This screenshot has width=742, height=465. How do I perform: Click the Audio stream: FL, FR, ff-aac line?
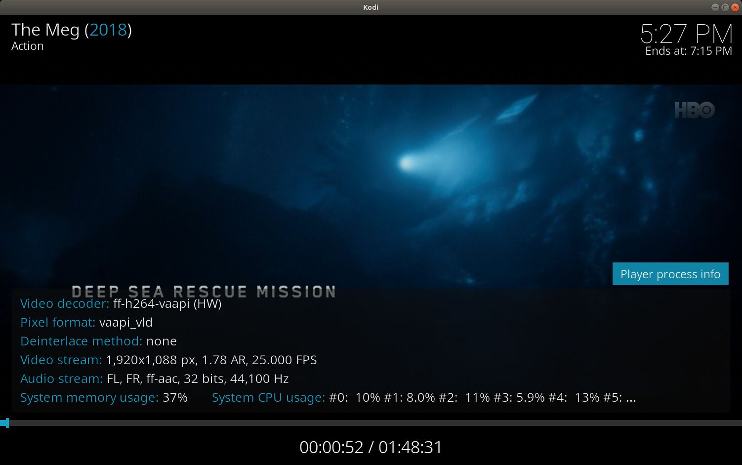pyautogui.click(x=155, y=379)
